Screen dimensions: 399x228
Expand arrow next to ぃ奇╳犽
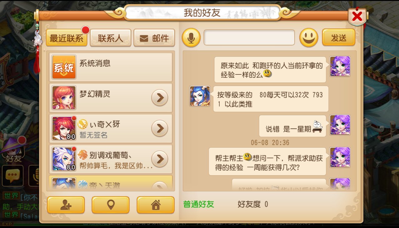[x=160, y=128]
